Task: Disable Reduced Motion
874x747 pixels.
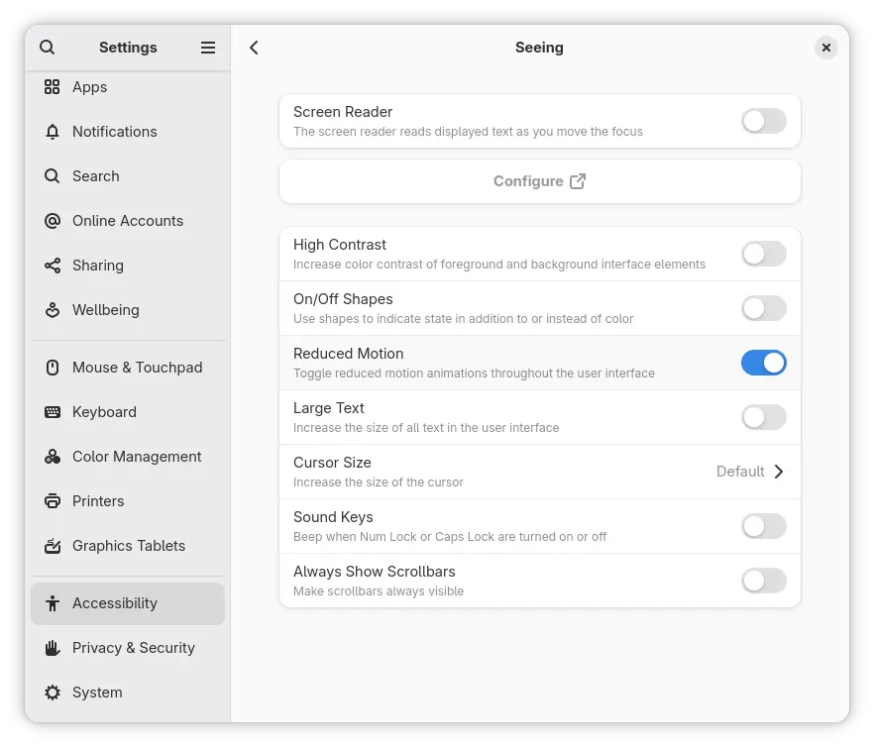Action: (x=763, y=363)
